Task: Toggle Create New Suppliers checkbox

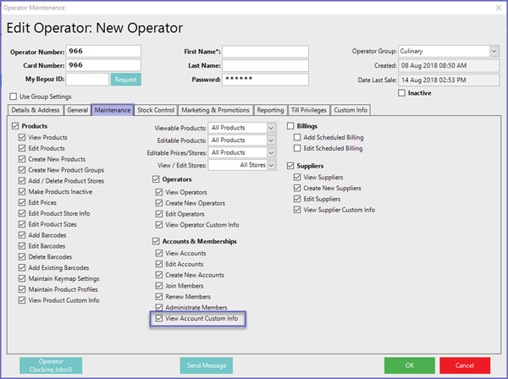Action: (x=298, y=187)
